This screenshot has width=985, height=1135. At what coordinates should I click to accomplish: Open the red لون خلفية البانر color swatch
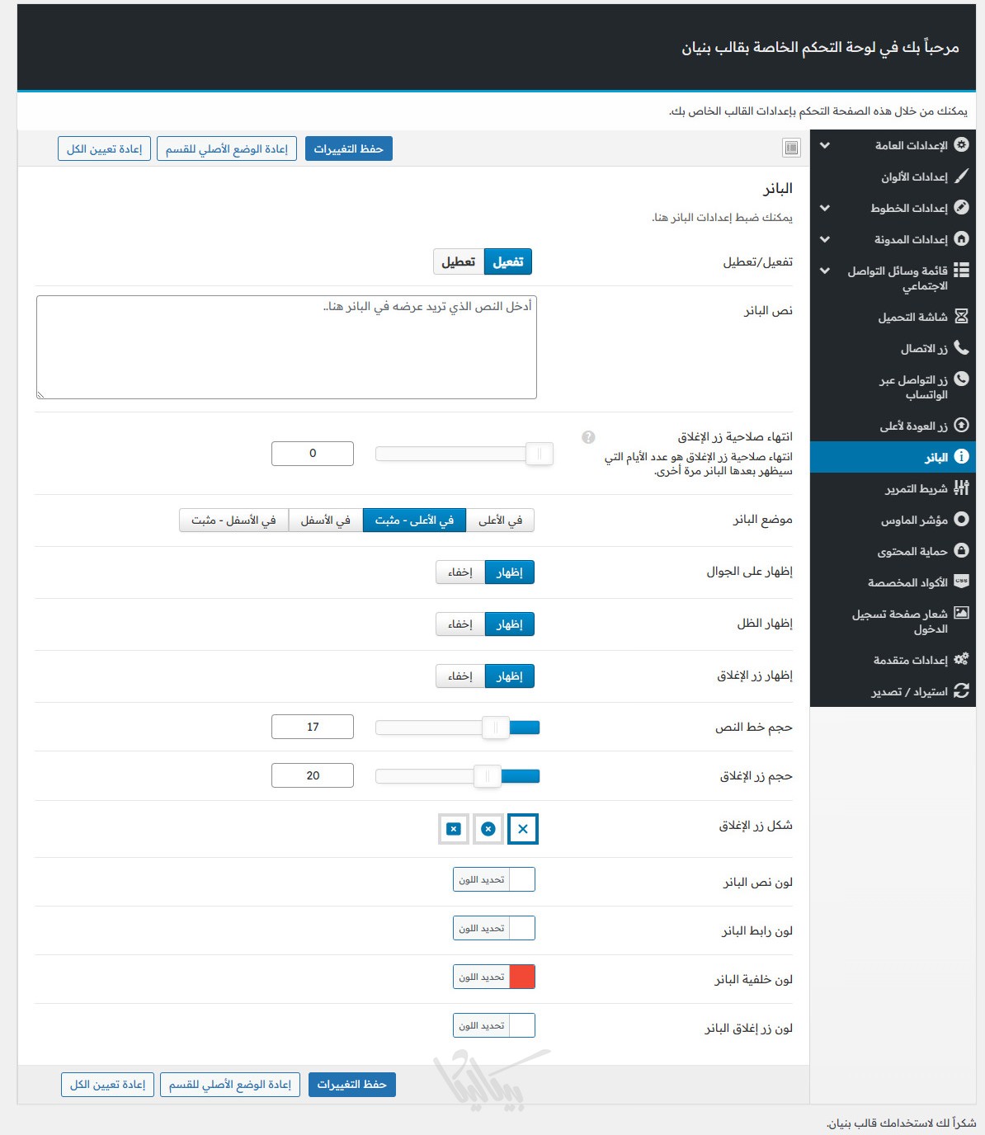point(522,977)
